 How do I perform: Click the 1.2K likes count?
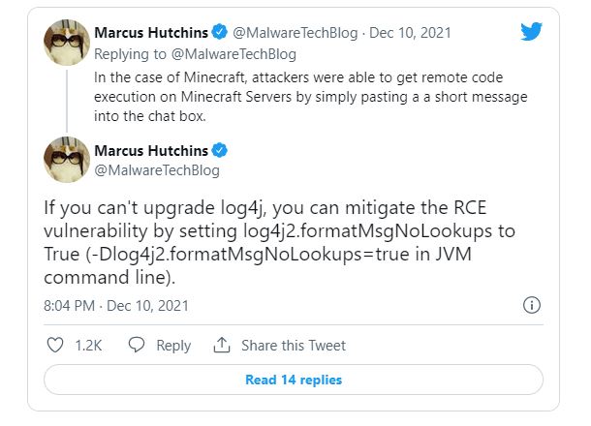coord(88,346)
